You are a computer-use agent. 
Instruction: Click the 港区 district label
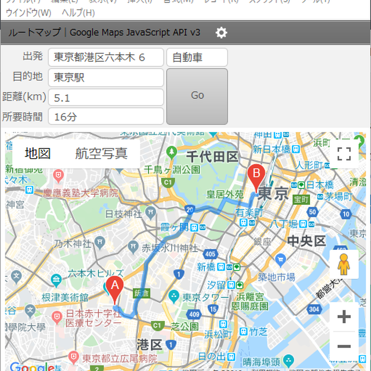(x=149, y=345)
